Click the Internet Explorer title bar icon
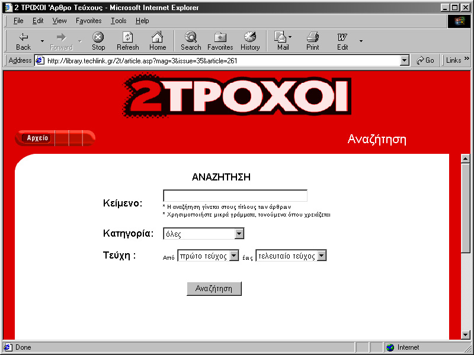The width and height of the screenshot is (474, 355). click(x=8, y=8)
